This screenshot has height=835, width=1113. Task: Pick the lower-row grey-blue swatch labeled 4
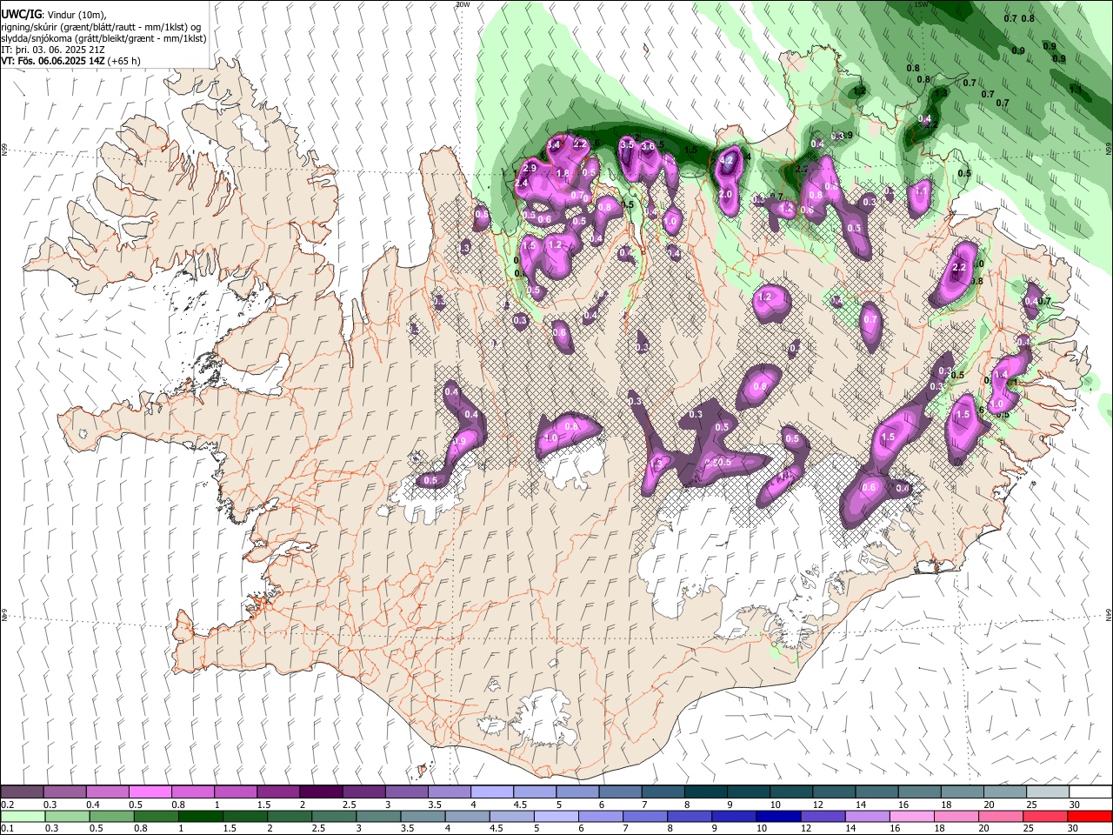[x=467, y=816]
